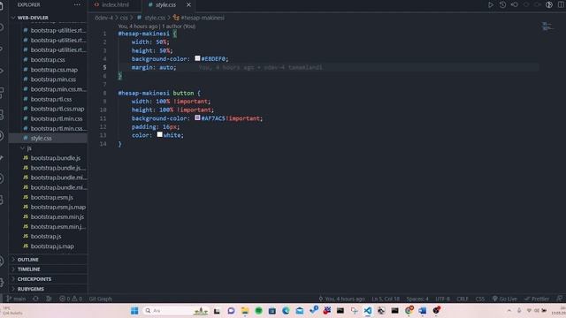Open Word from the taskbar
The height and width of the screenshot is (318, 566).
(x=423, y=310)
